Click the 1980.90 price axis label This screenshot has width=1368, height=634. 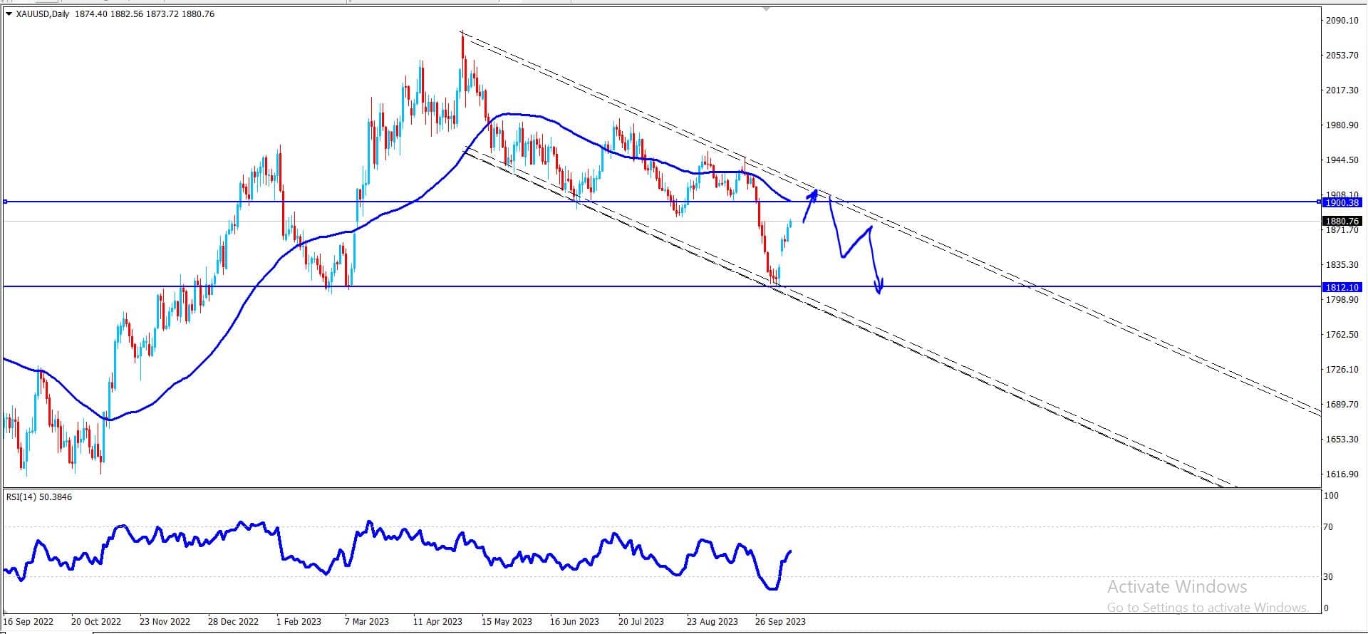(1342, 125)
